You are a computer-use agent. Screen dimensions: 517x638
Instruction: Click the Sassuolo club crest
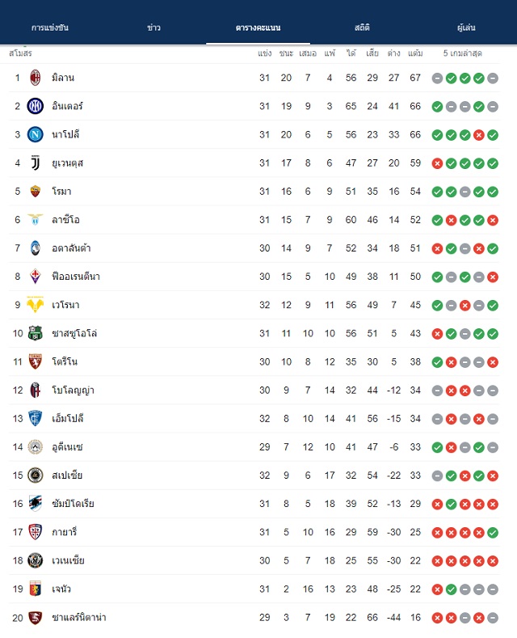[36, 333]
